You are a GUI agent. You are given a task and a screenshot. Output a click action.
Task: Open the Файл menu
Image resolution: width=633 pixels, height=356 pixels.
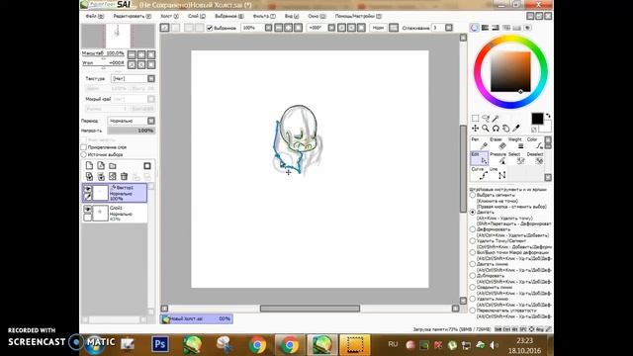[x=94, y=16]
